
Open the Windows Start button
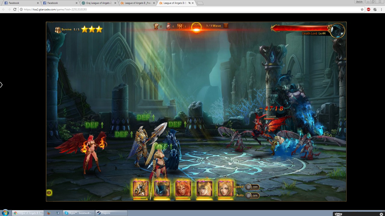coord(5,213)
